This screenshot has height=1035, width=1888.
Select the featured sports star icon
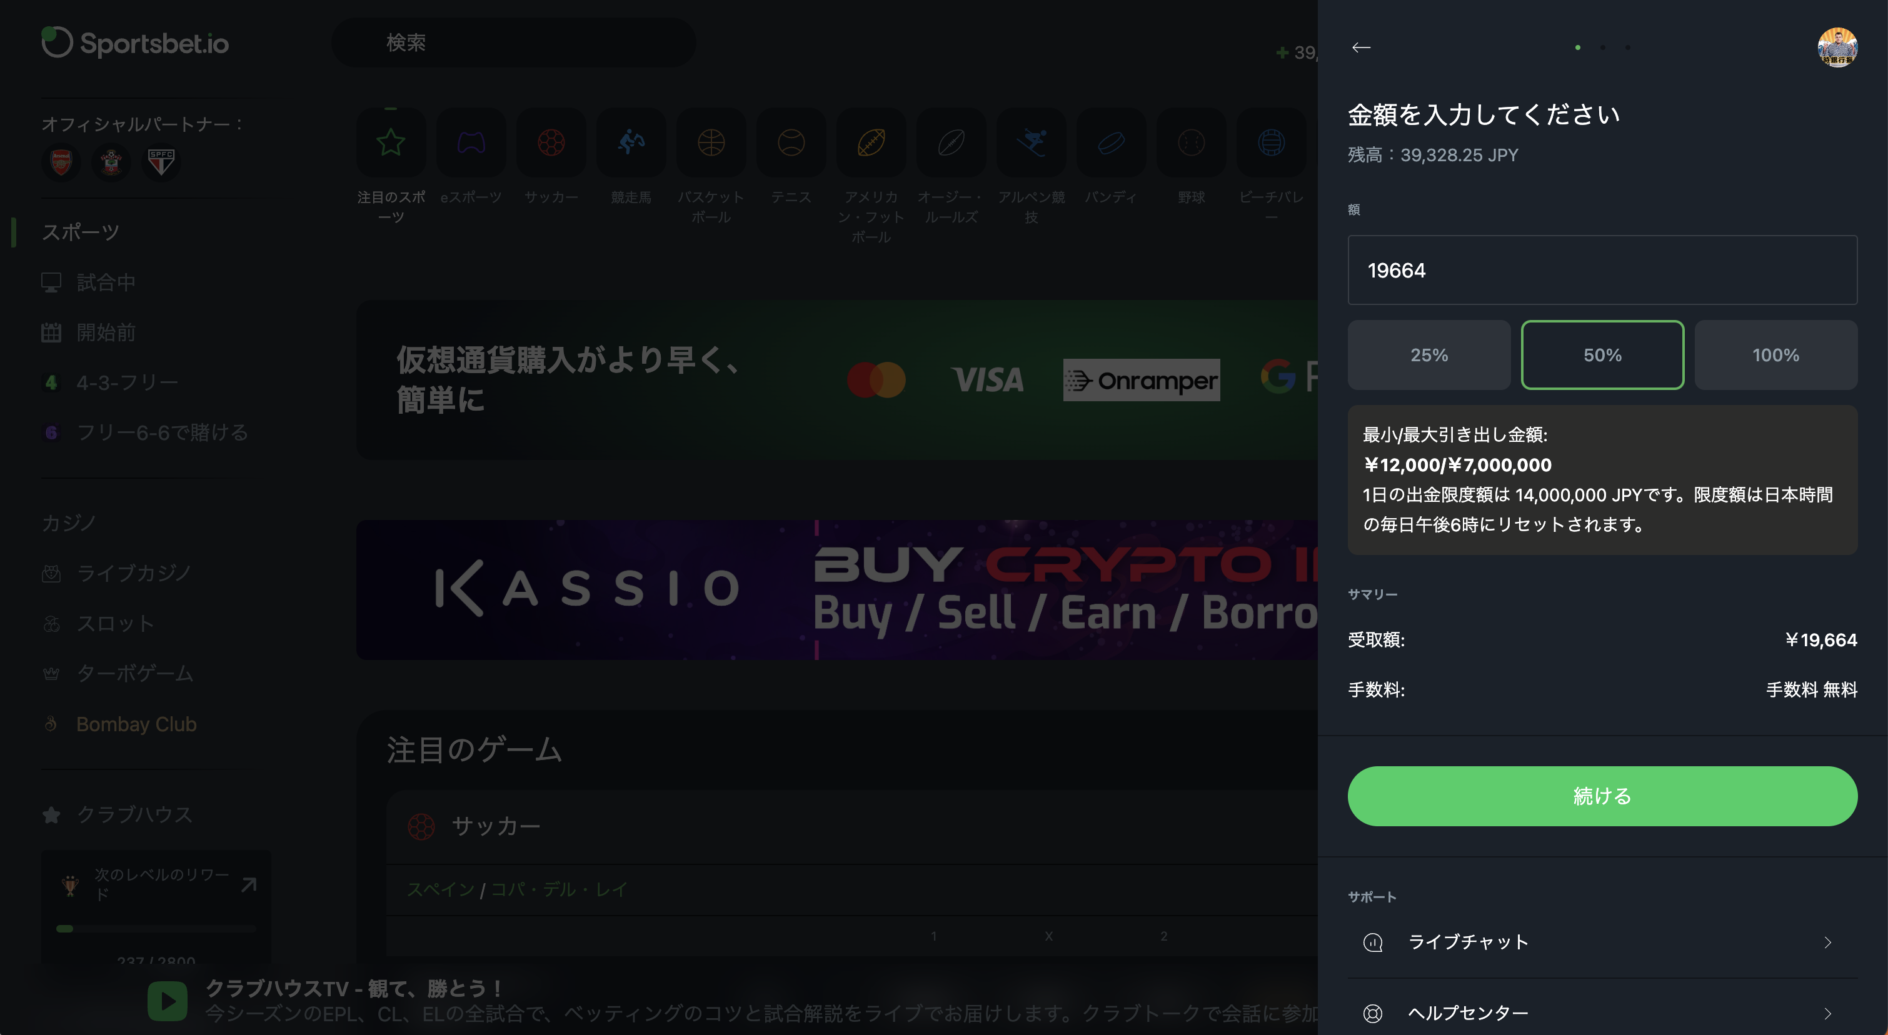391,142
